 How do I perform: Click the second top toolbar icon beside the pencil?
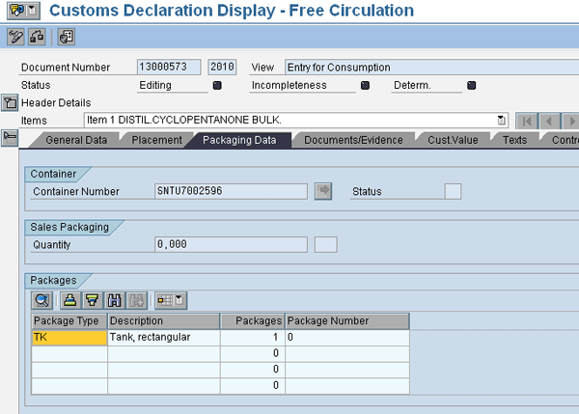click(36, 37)
